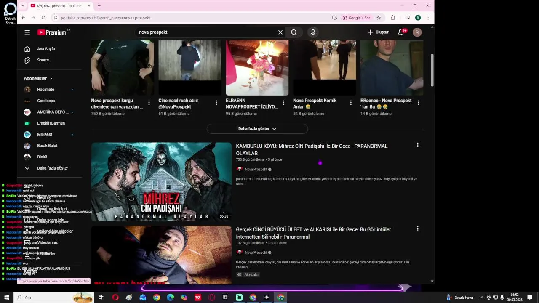Open the Chrome tab search dropdown
Image resolution: width=539 pixels, height=303 pixels.
(x=22, y=6)
